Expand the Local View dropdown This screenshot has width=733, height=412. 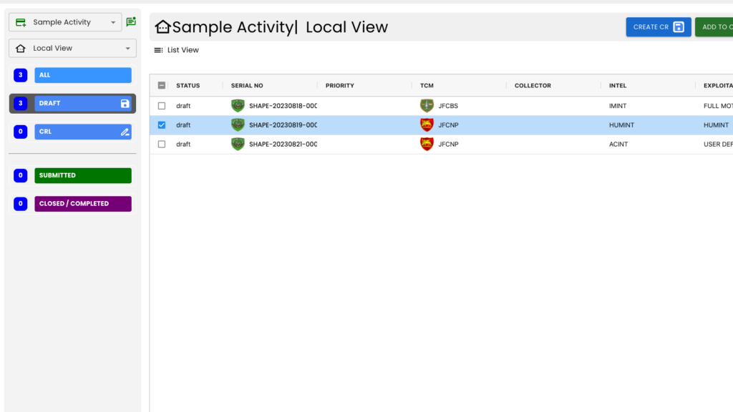(x=72, y=48)
